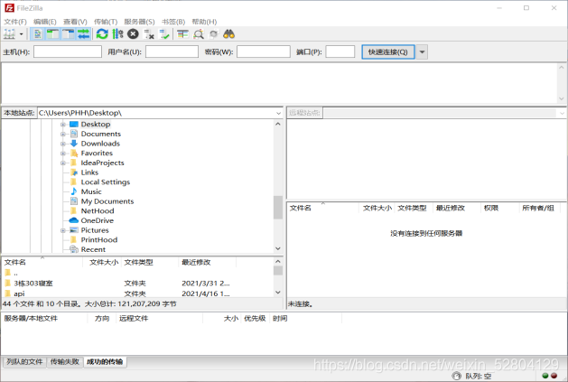Screen dimensions: 568x382
Task: Select the Desktop folder icon in tree
Action: tap(74, 125)
